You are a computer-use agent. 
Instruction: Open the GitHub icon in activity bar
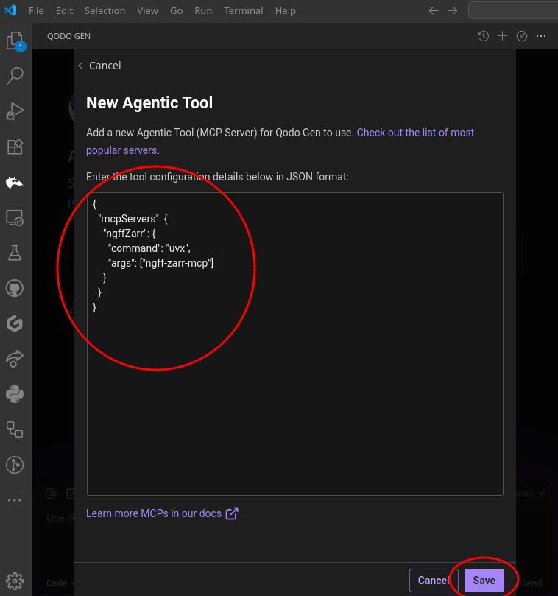[x=15, y=288]
